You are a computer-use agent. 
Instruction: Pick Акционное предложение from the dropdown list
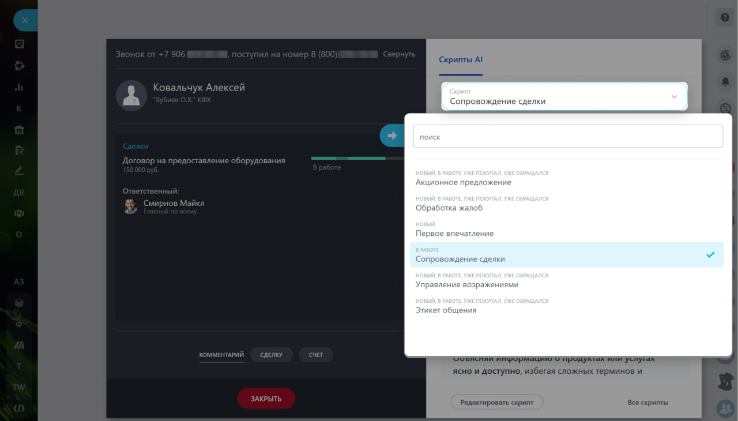coord(463,182)
